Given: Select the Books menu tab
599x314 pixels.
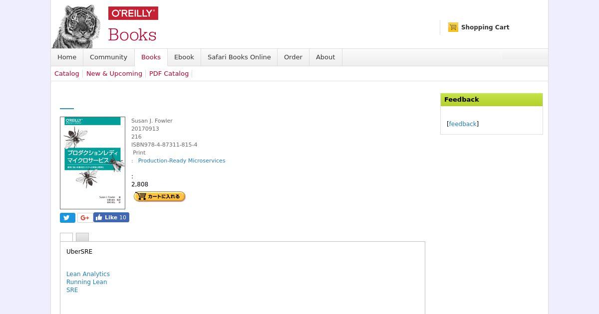Looking at the screenshot, I should (x=151, y=57).
